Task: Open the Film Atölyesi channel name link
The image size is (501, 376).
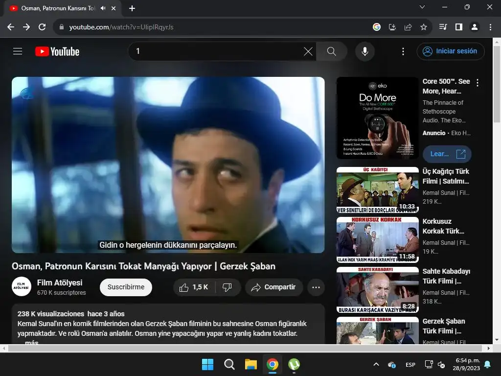Action: pos(60,282)
